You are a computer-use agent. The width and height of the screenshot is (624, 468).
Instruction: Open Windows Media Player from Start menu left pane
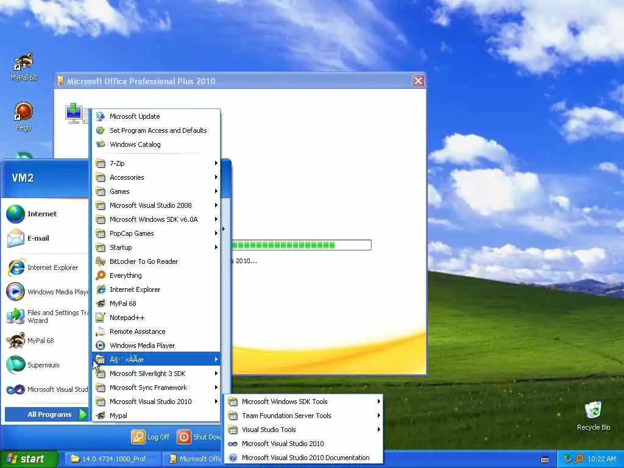(x=46, y=292)
